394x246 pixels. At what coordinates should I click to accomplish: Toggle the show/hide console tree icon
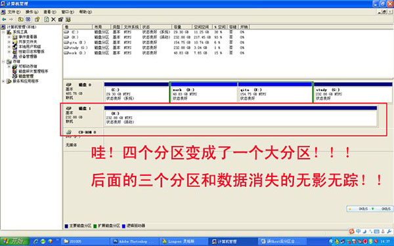click(28, 19)
